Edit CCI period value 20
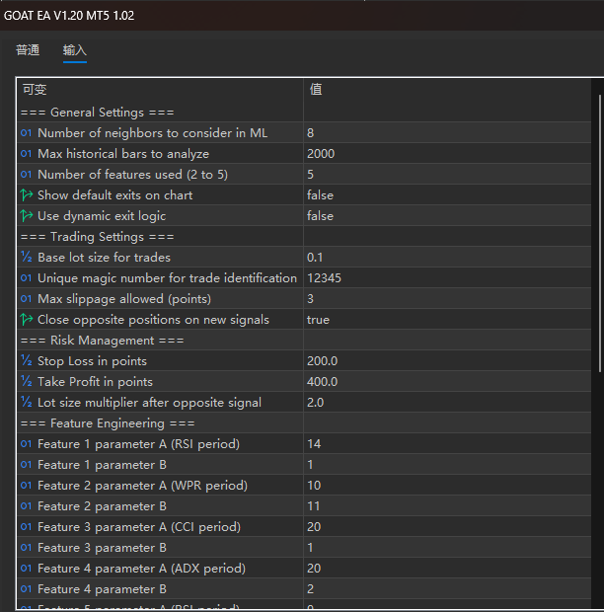Viewport: 604px width, 612px height. point(447,526)
